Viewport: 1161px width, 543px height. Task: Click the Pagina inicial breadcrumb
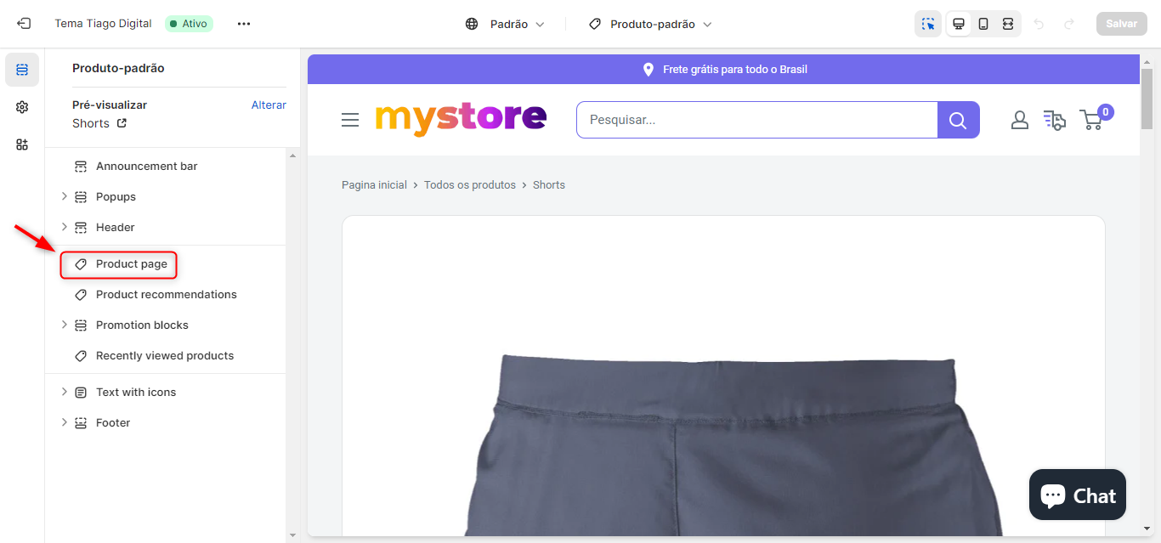[374, 185]
